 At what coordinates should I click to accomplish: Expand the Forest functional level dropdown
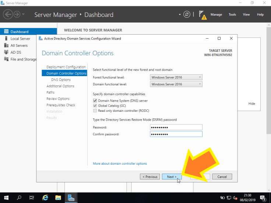click(176, 77)
